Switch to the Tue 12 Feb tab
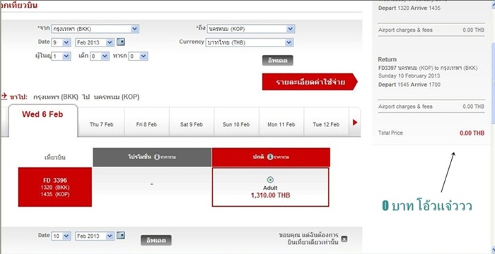 [326, 122]
